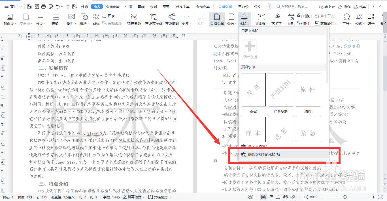Click the Print Preview icon
The width and height of the screenshot is (387, 201).
click(x=50, y=6)
